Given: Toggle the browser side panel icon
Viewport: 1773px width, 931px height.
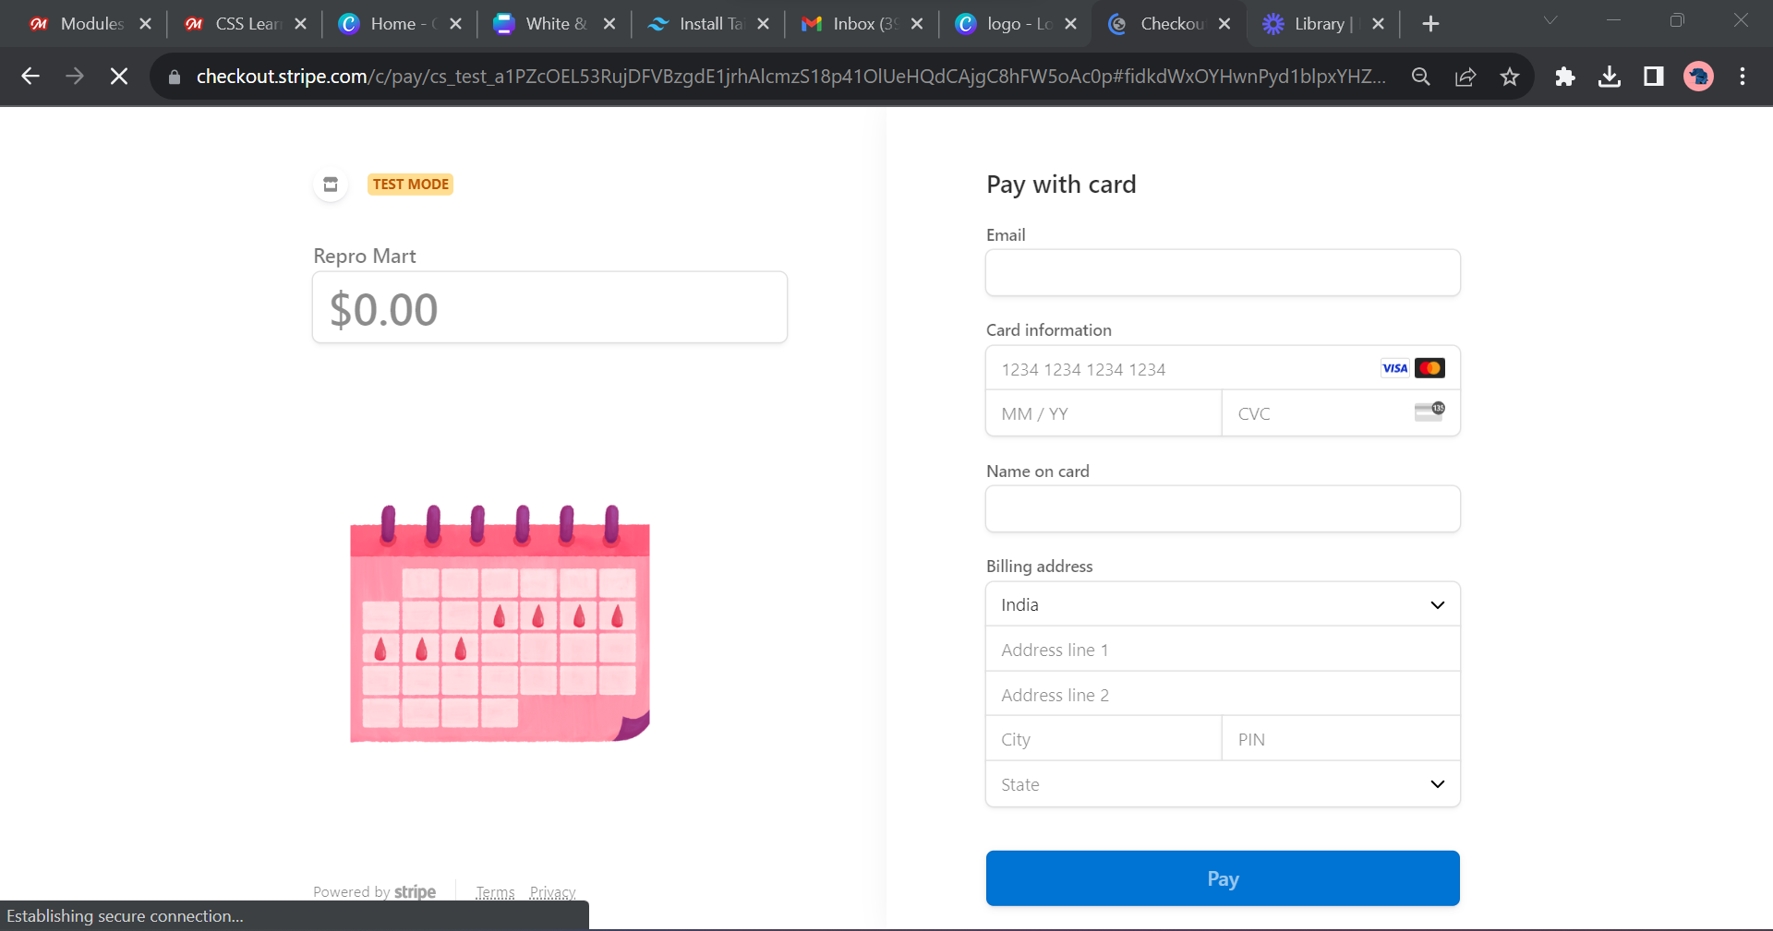Looking at the screenshot, I should coord(1654,77).
